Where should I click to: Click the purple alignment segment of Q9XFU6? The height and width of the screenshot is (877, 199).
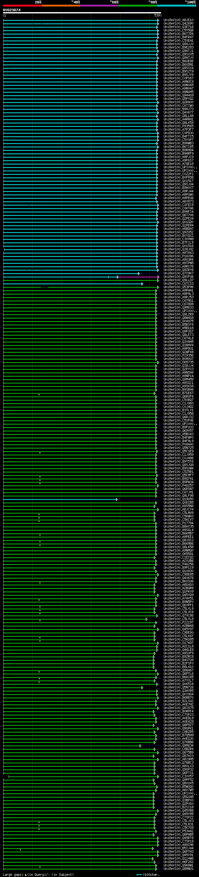[139, 277]
